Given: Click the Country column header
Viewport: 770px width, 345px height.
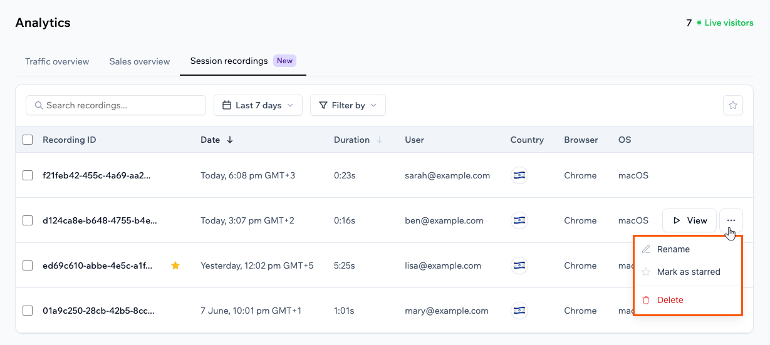Looking at the screenshot, I should pyautogui.click(x=527, y=140).
